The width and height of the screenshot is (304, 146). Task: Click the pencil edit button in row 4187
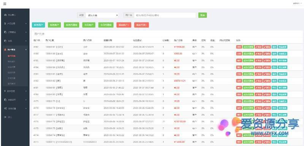(x=258, y=47)
